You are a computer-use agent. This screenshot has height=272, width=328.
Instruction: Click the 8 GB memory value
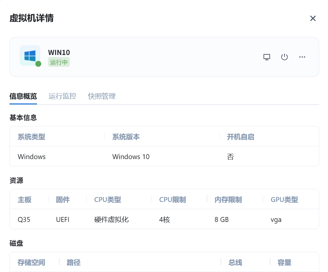click(222, 220)
